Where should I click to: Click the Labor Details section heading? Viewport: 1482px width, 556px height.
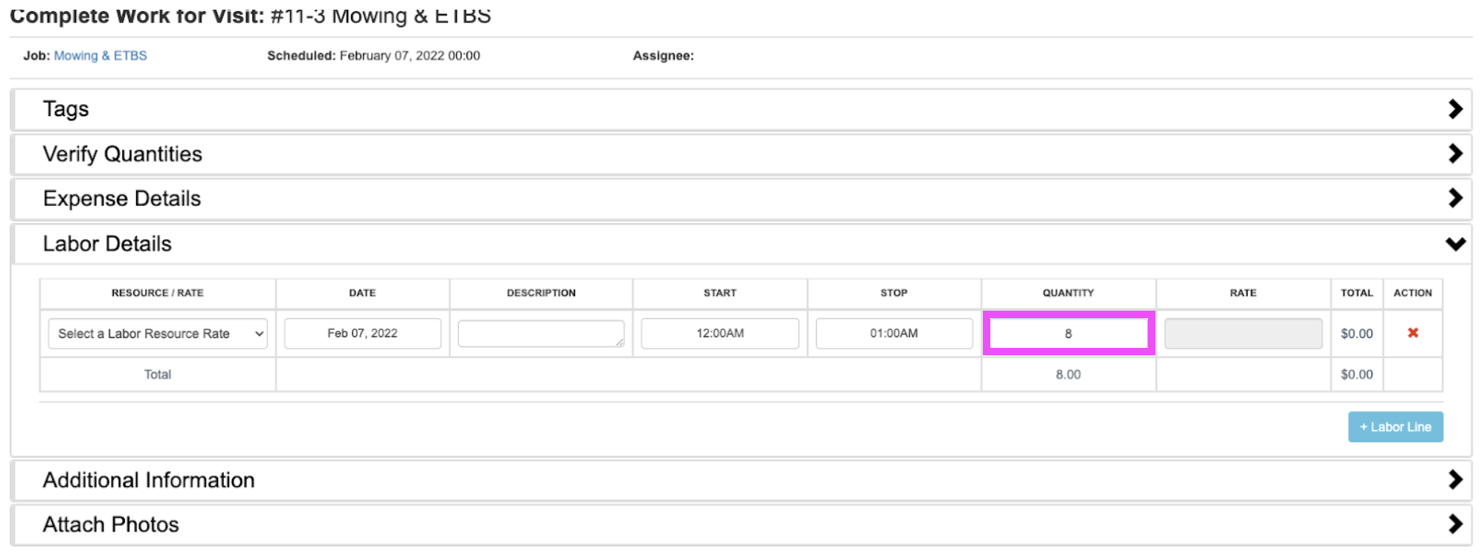(x=107, y=244)
